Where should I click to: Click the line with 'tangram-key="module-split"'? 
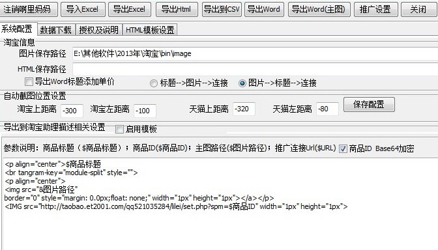coord(71,173)
